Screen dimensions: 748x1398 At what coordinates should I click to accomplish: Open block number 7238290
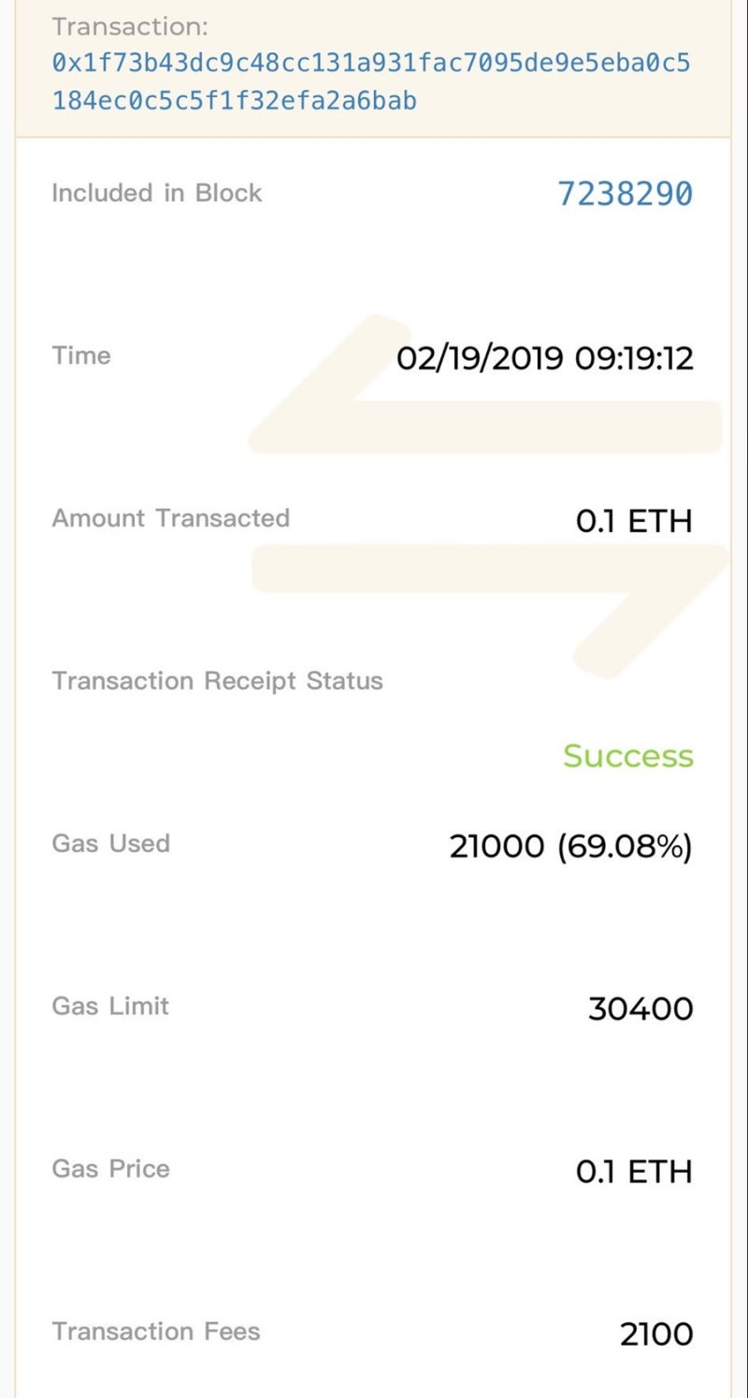pyautogui.click(x=625, y=194)
